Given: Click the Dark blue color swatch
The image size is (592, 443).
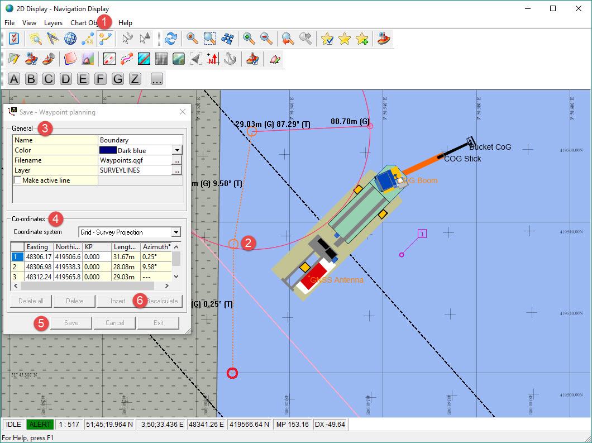Looking at the screenshot, I should pos(107,150).
